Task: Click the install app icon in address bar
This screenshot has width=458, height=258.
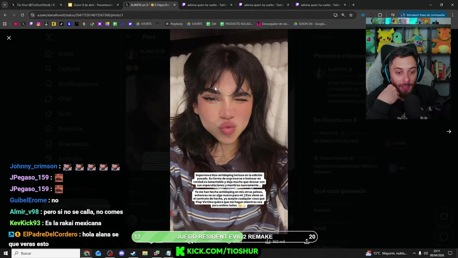Action: point(335,15)
